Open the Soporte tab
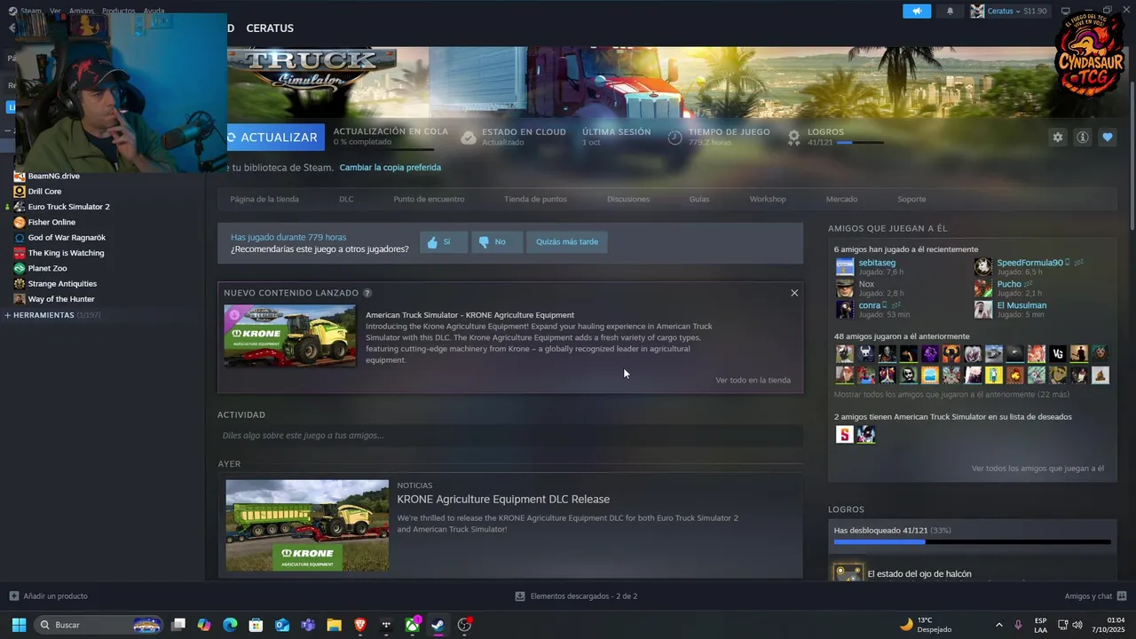Image resolution: width=1136 pixels, height=639 pixels. (911, 199)
